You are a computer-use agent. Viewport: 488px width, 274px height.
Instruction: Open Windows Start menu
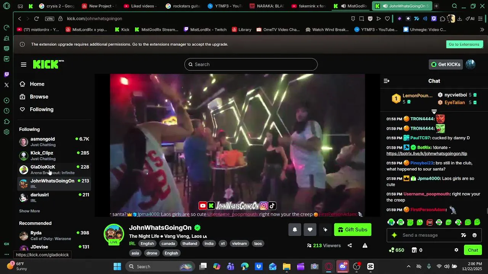click(117, 266)
